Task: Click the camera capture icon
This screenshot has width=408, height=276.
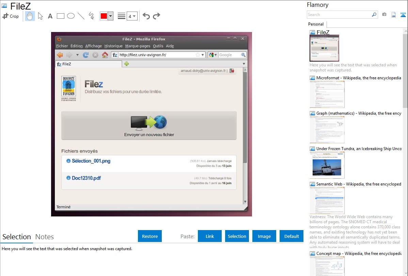Action: coord(384,15)
